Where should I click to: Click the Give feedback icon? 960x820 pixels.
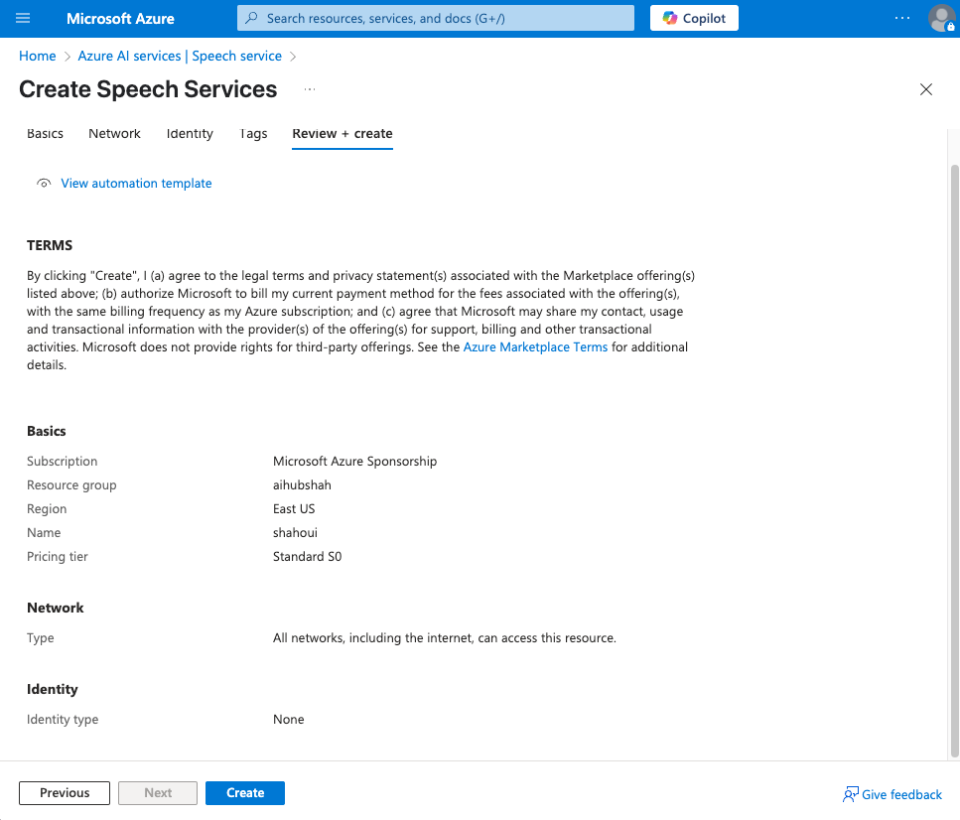coord(851,794)
